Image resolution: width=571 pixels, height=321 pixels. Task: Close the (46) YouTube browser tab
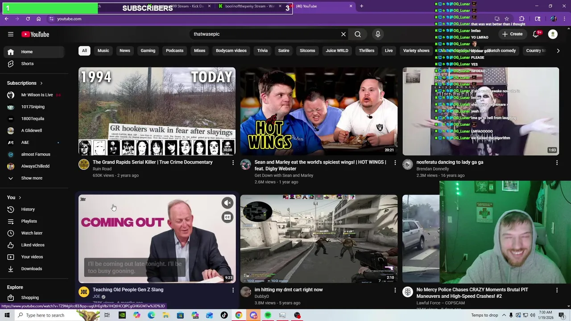click(x=351, y=6)
